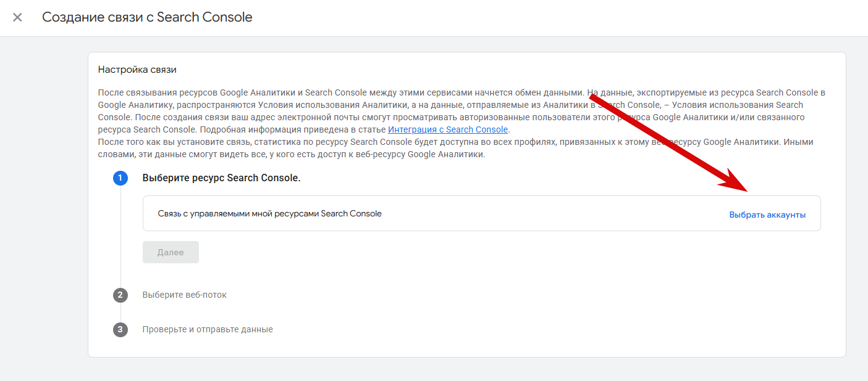Open step 'Выберите веб-поток'
868x381 pixels.
coord(184,295)
